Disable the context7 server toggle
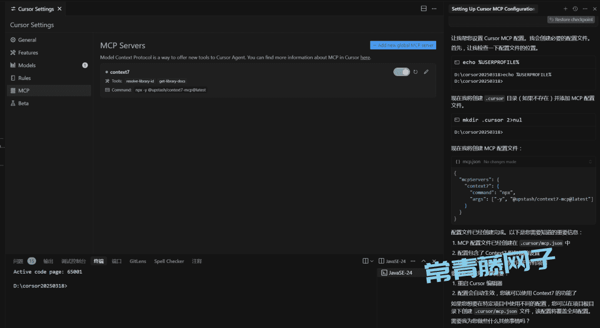Viewport: 600px width, 328px height. (402, 72)
